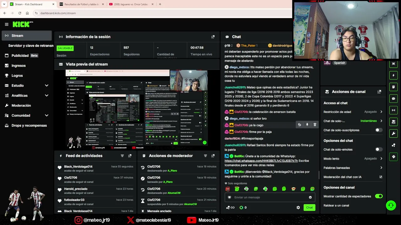Open the hamburger menu beside the Kick logo
The height and width of the screenshot is (225, 401).
click(x=7, y=24)
